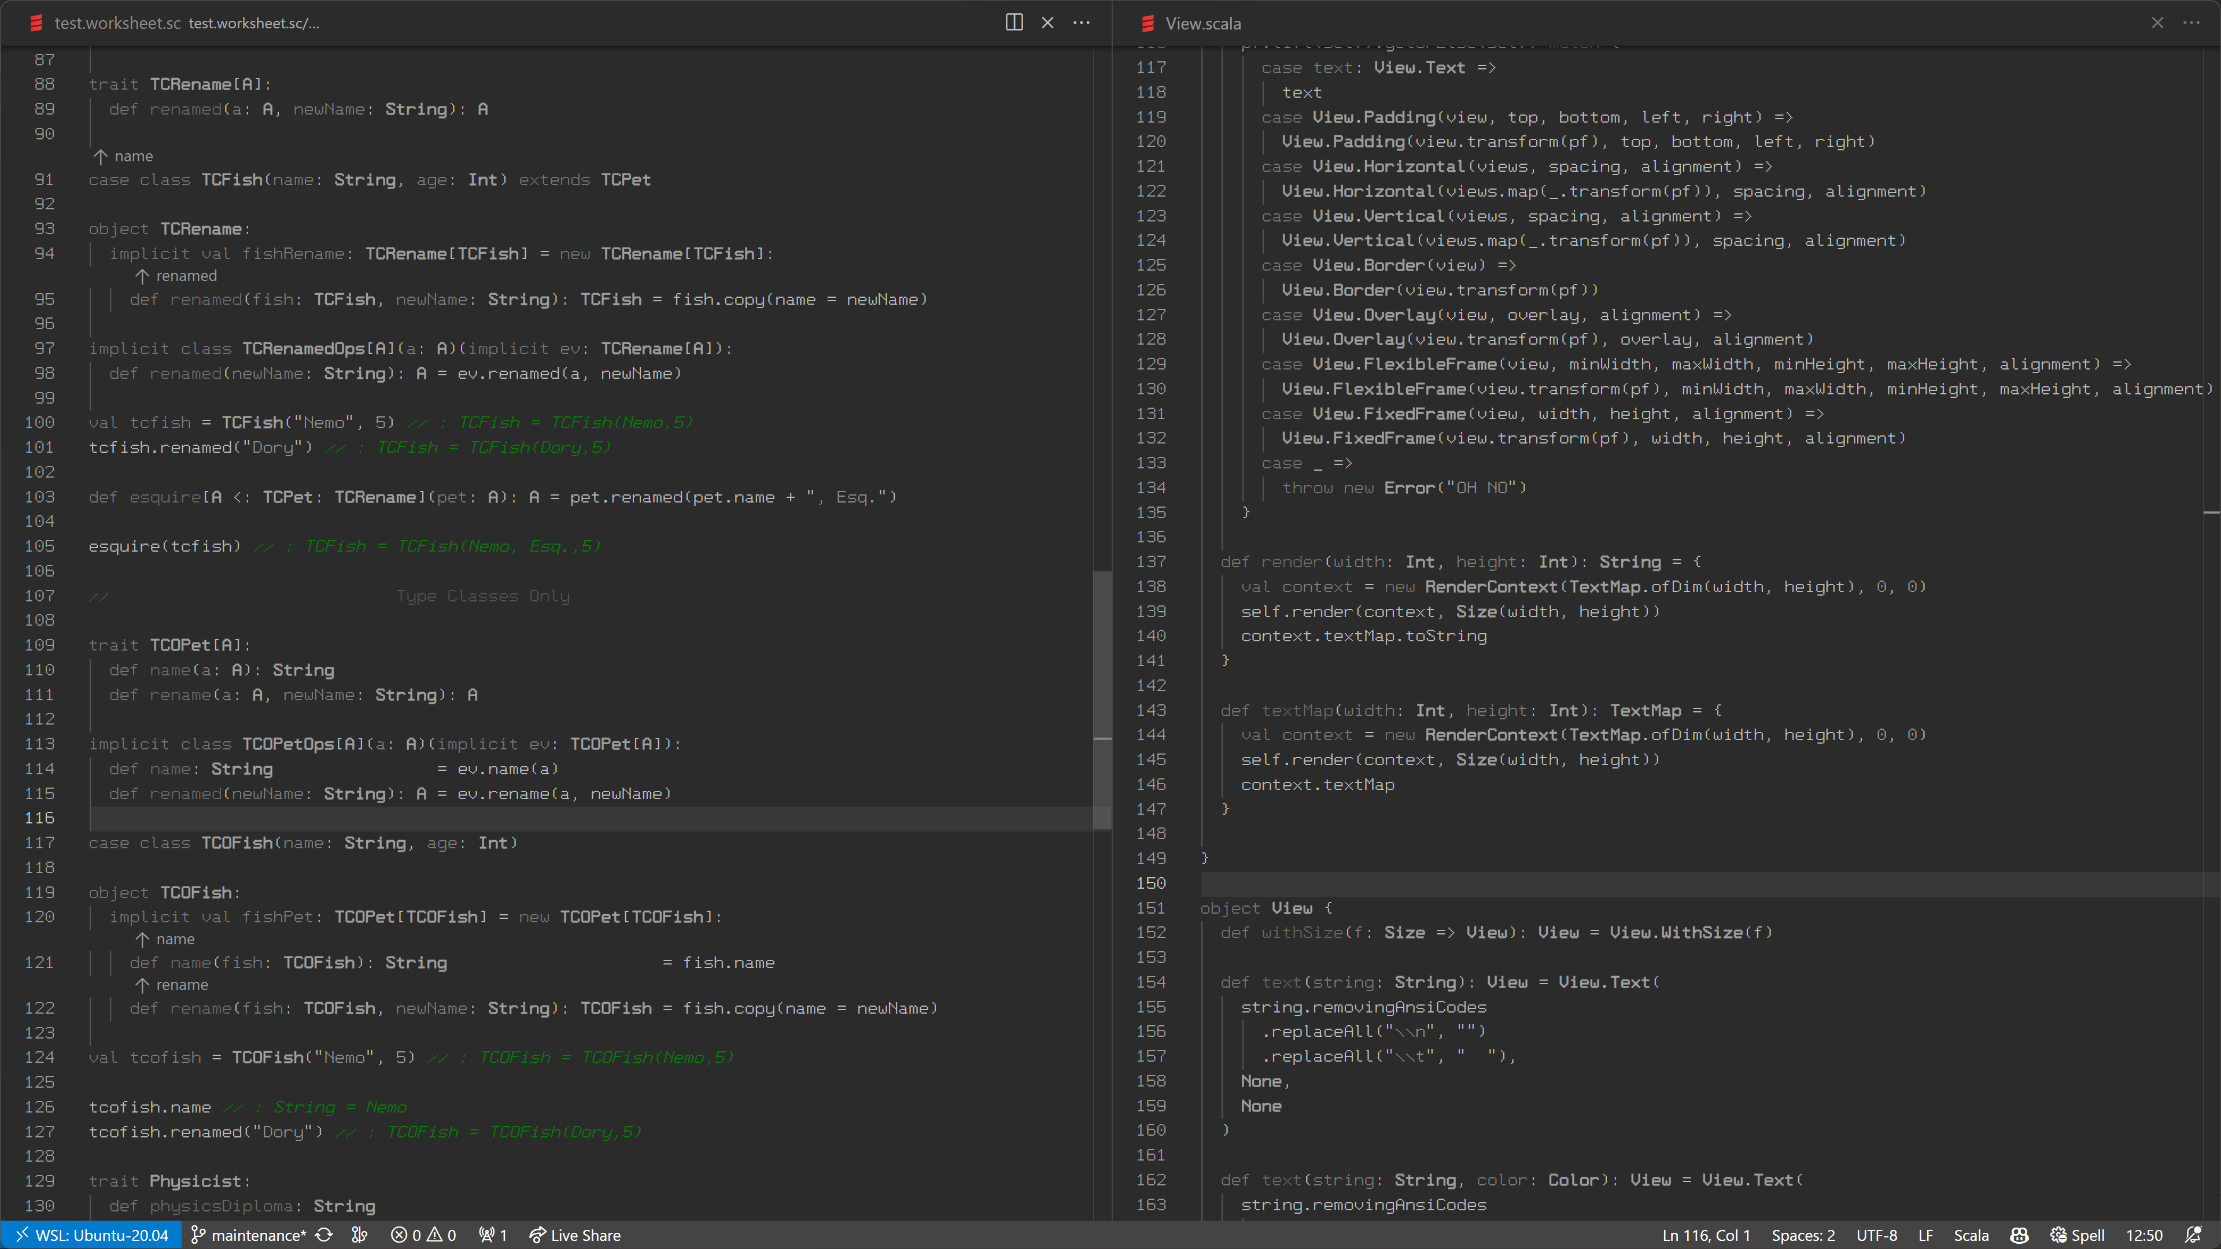
Task: Open the Scala language mode selector
Action: (1970, 1235)
